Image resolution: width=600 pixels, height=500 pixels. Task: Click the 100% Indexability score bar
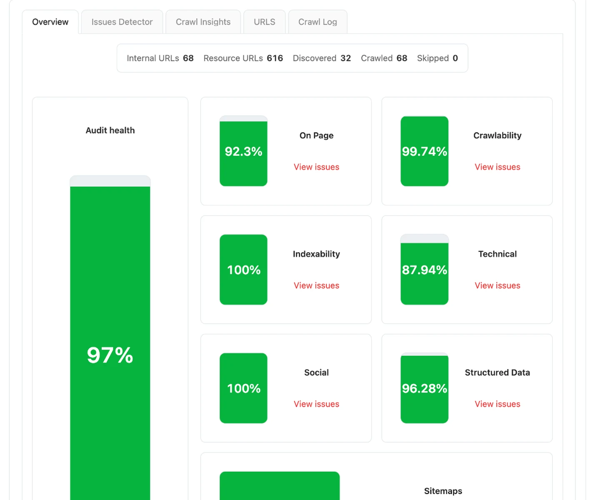click(243, 270)
